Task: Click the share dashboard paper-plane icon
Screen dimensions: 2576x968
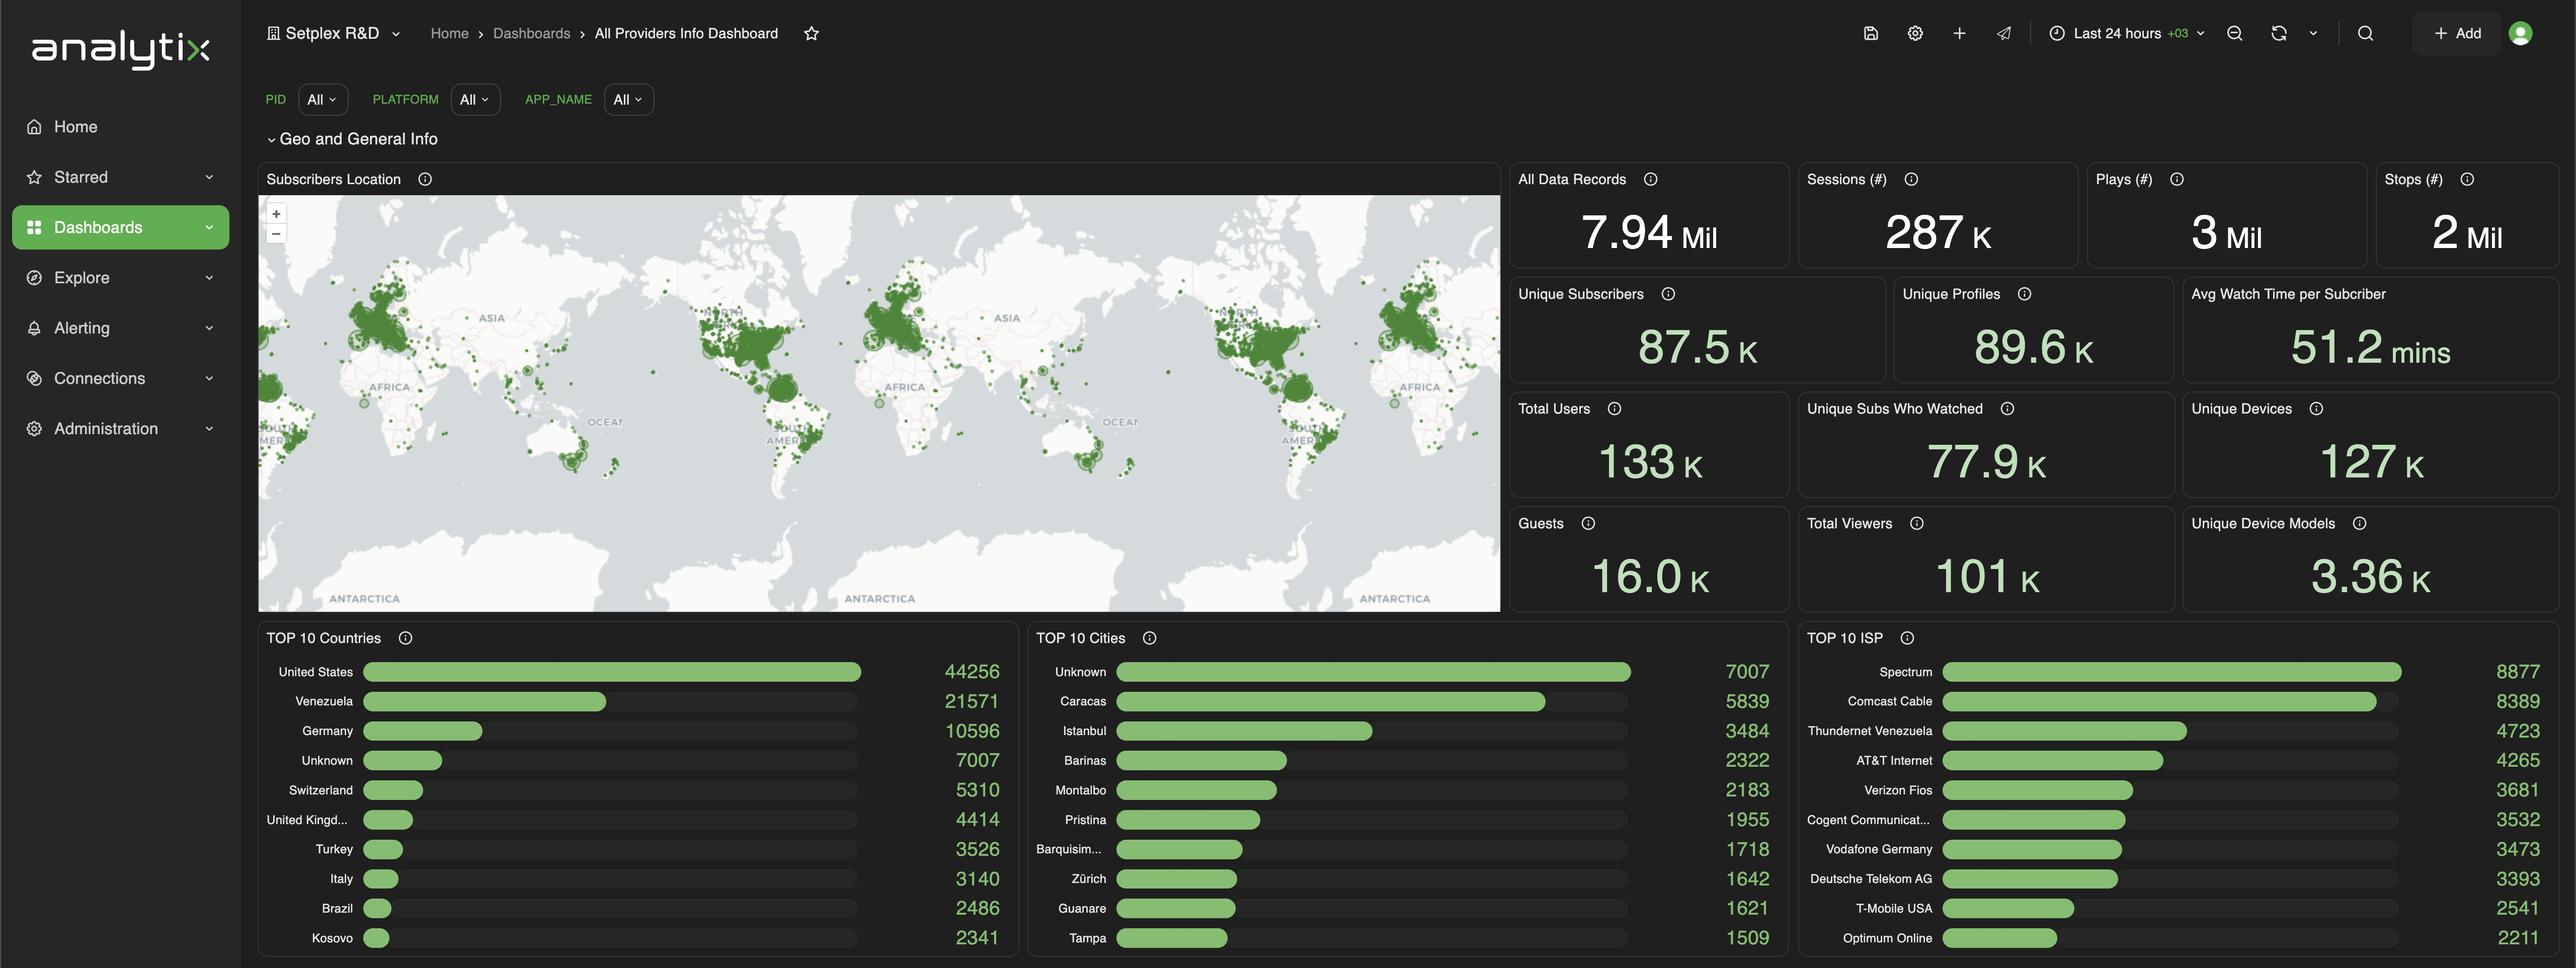Action: coord(2004,32)
